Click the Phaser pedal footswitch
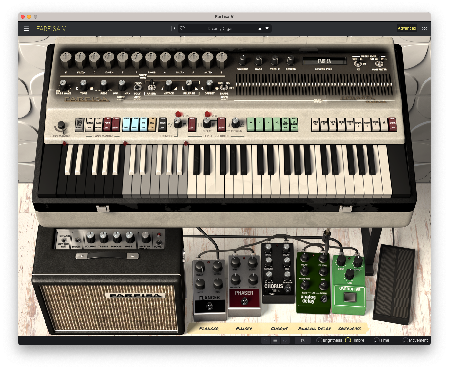This screenshot has width=449, height=369. (244, 301)
